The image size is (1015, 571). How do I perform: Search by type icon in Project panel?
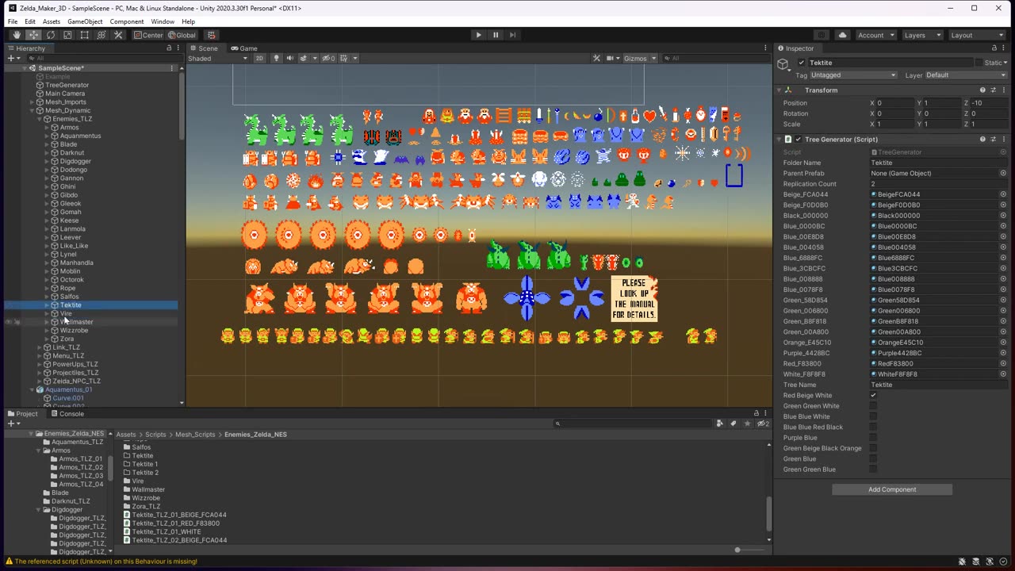click(720, 423)
